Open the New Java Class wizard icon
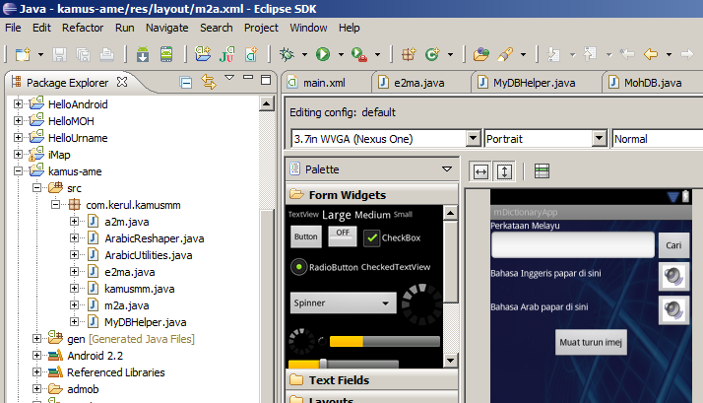Viewport: 703px width, 403px height. click(x=432, y=54)
